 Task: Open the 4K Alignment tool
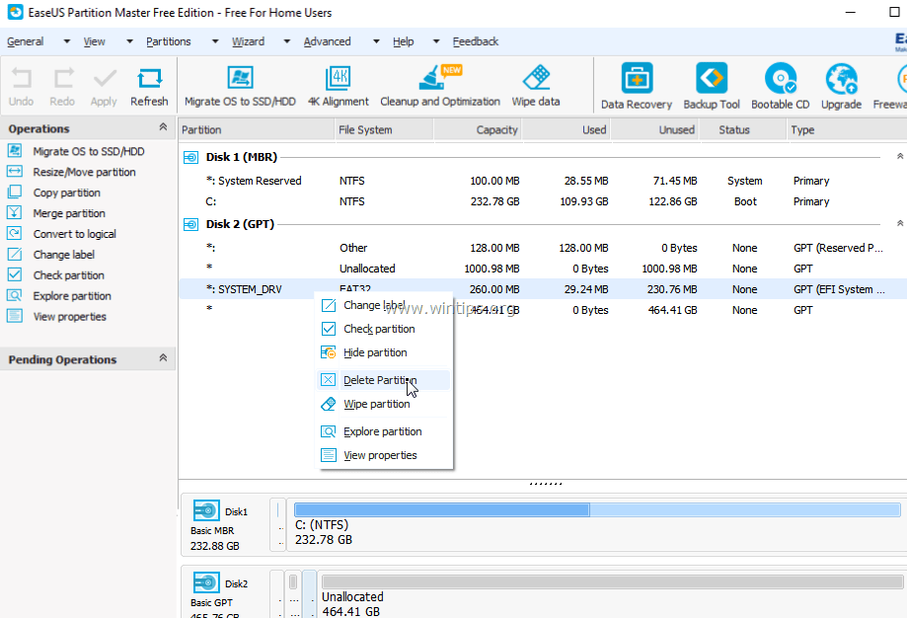[338, 87]
